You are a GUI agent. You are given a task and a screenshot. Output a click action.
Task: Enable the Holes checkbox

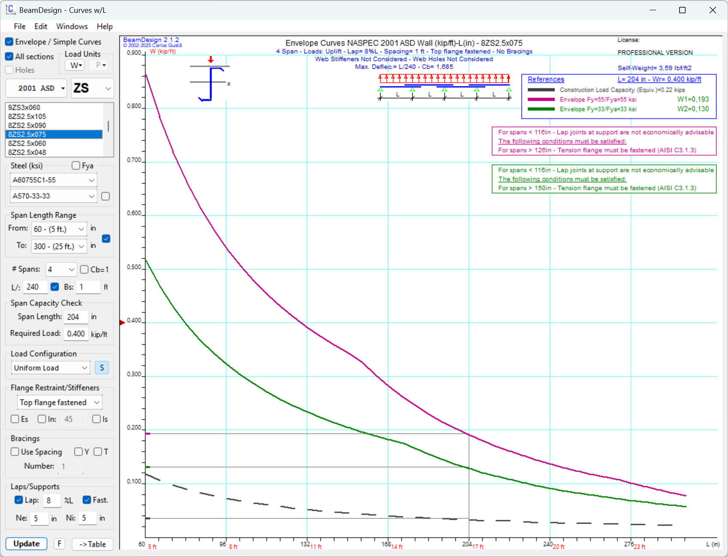pyautogui.click(x=9, y=70)
